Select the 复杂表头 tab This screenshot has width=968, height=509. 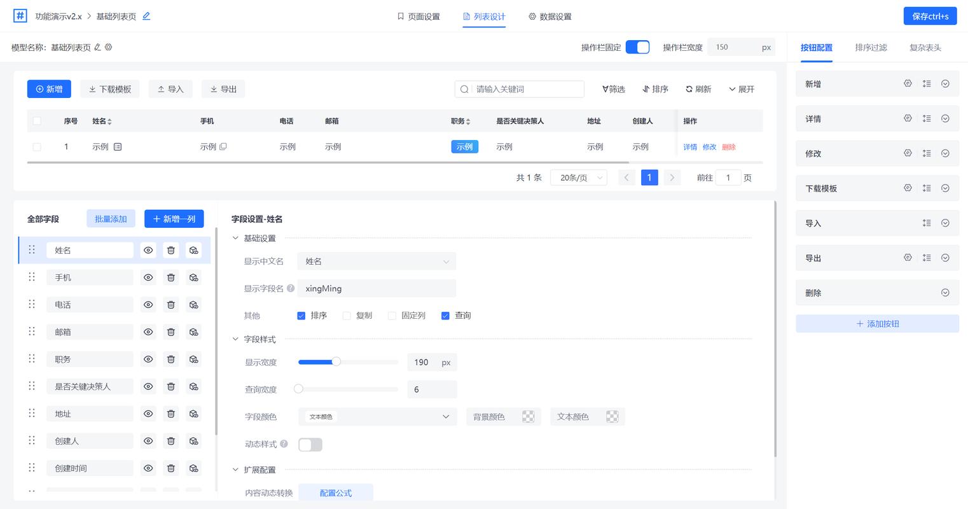click(925, 48)
